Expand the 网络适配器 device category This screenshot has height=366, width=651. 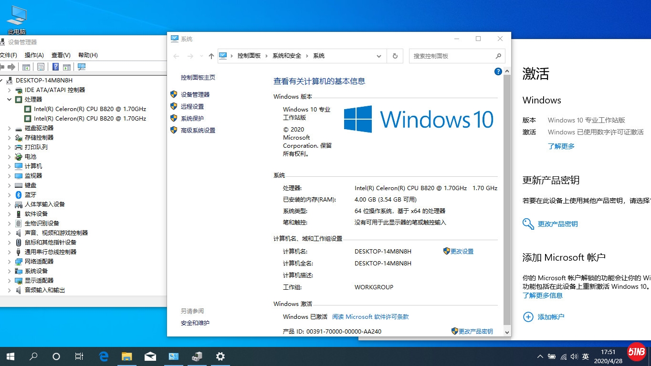point(9,261)
